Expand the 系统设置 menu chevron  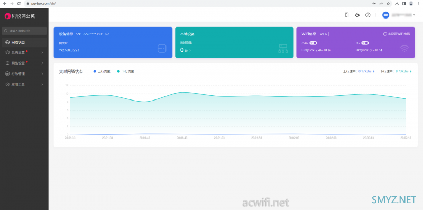click(42, 53)
